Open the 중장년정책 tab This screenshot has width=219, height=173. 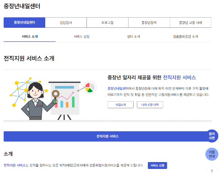(x=149, y=23)
